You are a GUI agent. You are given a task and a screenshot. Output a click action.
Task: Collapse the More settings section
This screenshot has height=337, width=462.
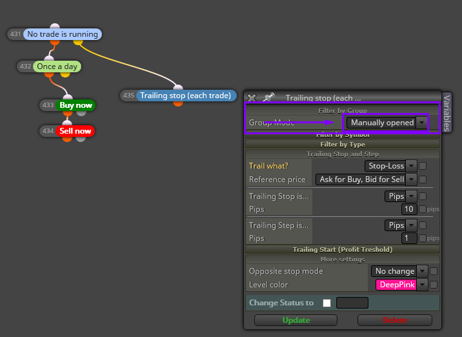pyautogui.click(x=343, y=260)
